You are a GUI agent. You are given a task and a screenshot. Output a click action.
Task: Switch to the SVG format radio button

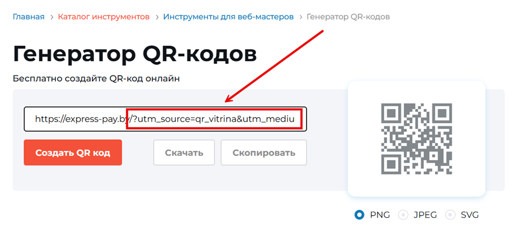(450, 215)
